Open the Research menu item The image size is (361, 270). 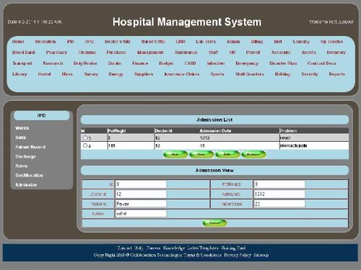[53, 63]
